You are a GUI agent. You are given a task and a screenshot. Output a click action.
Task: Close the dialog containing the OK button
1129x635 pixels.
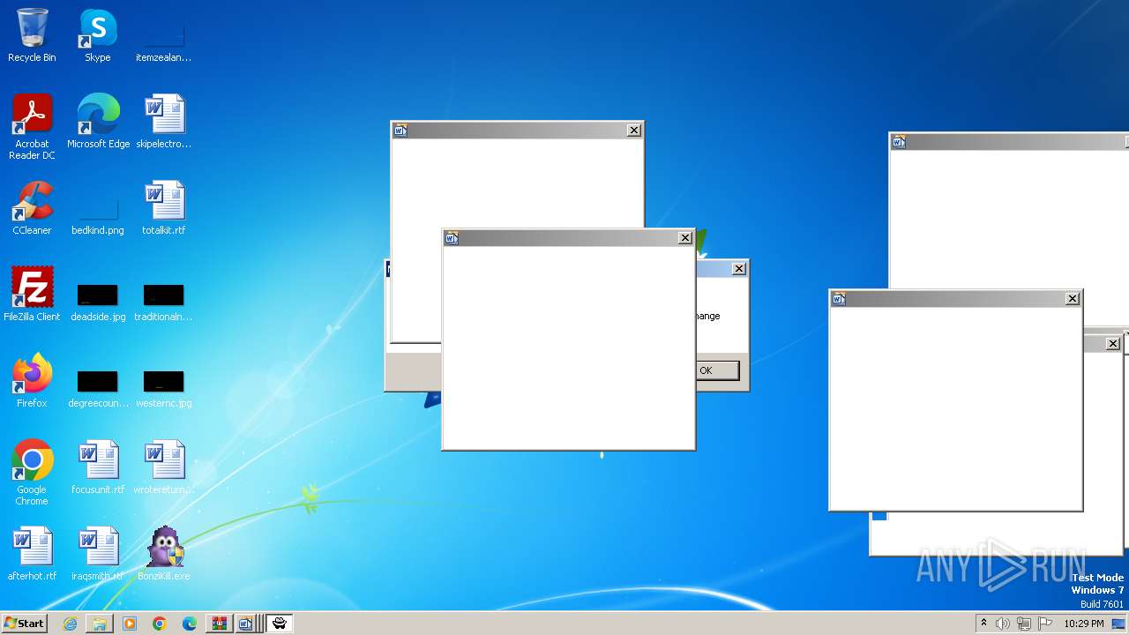[739, 269]
